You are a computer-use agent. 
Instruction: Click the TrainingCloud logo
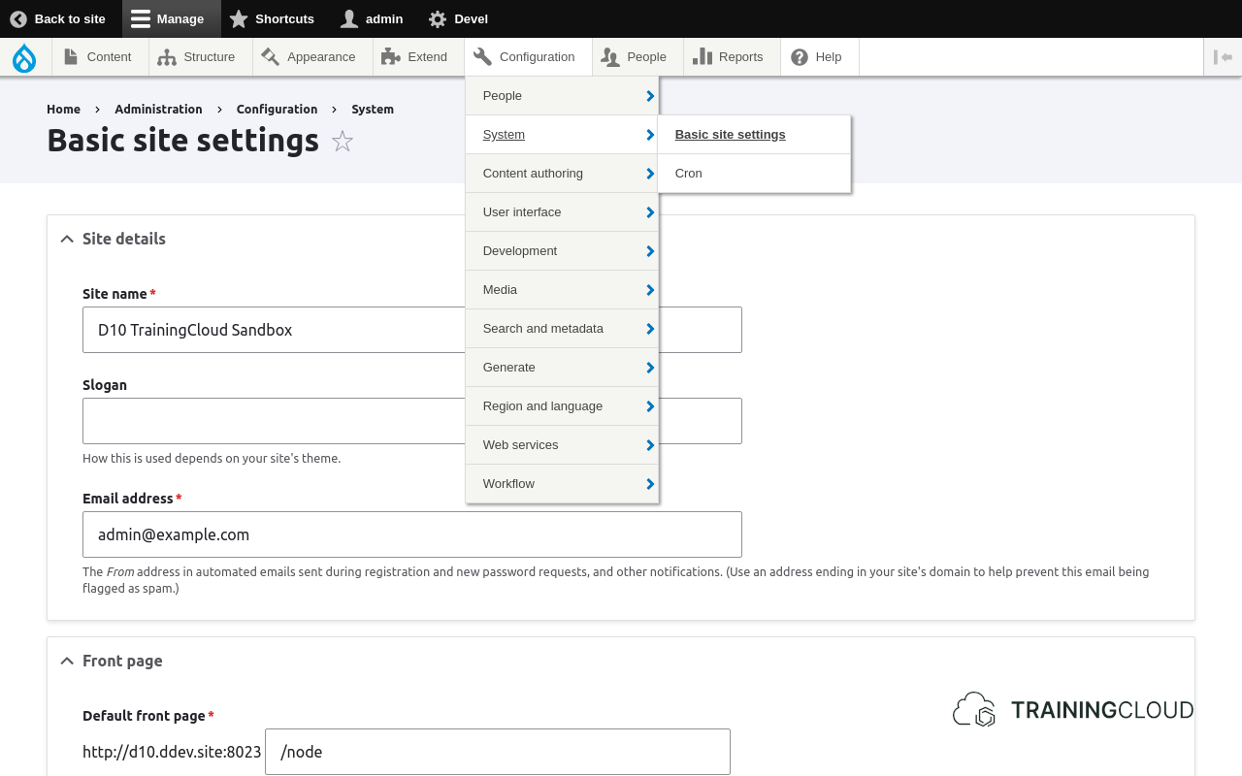pyautogui.click(x=1073, y=710)
